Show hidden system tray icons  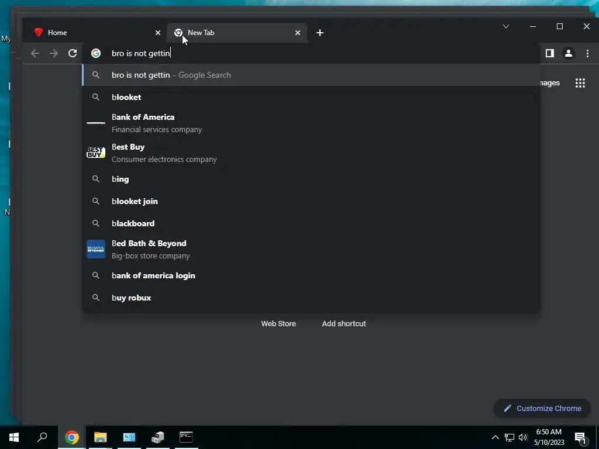click(495, 437)
